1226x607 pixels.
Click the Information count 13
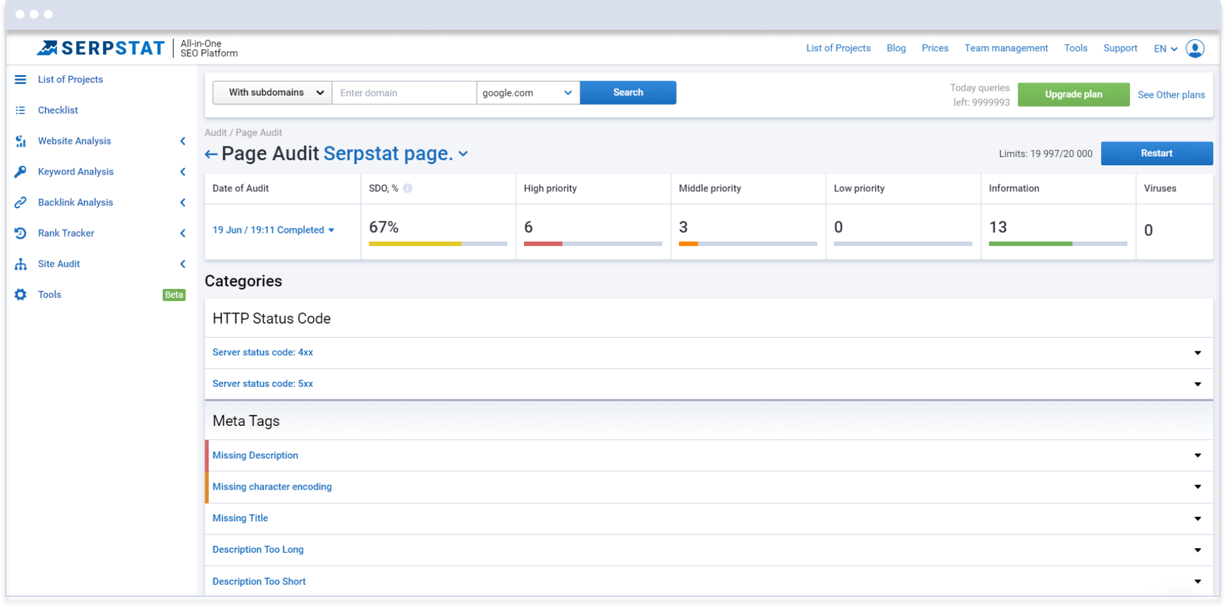click(x=997, y=227)
